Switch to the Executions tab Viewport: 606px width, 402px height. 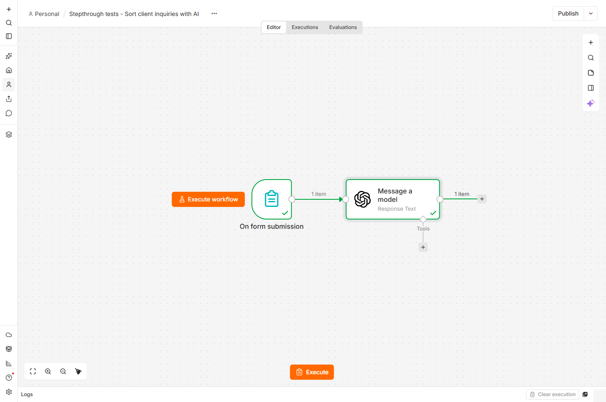pyautogui.click(x=305, y=27)
